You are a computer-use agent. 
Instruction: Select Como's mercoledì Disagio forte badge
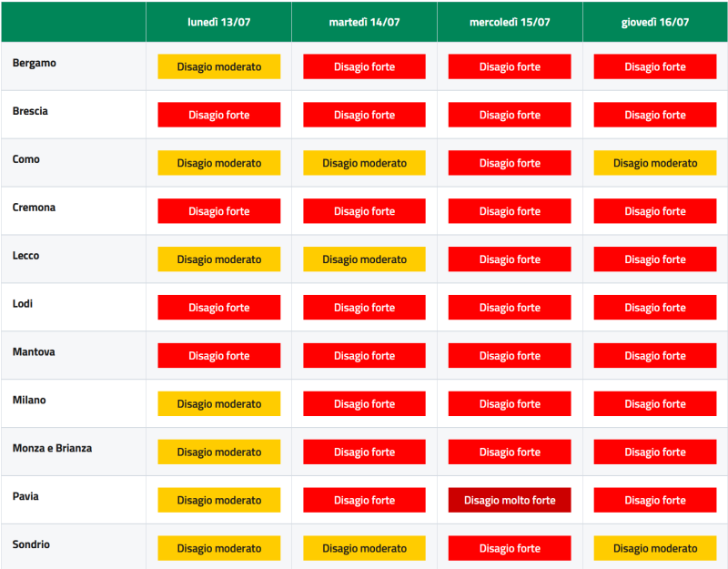tap(510, 163)
